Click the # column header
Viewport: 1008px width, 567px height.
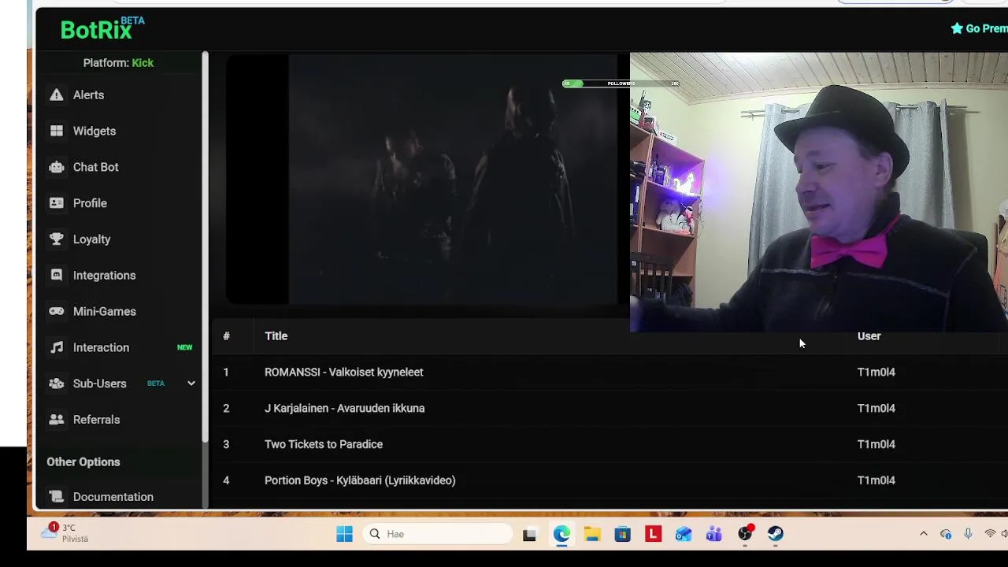(x=226, y=336)
